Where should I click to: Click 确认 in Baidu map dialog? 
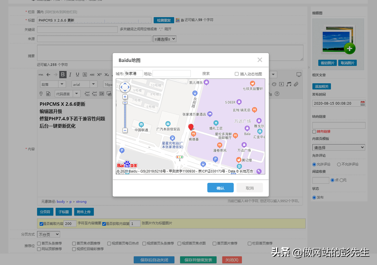(x=221, y=188)
